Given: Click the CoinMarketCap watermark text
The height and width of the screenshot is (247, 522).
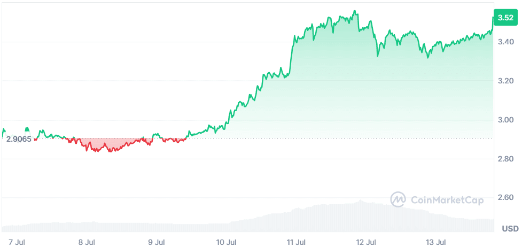Looking at the screenshot, I should [447, 200].
